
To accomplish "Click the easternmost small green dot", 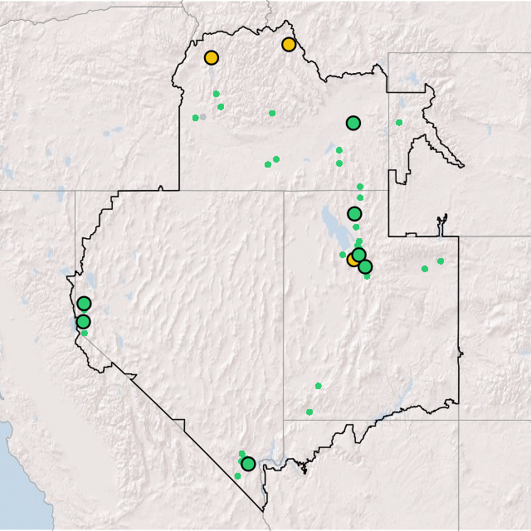I will coord(441,261).
